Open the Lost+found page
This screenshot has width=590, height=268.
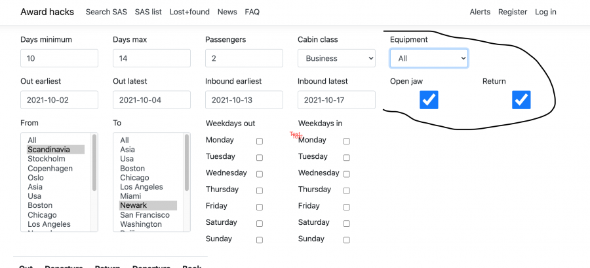tap(189, 12)
